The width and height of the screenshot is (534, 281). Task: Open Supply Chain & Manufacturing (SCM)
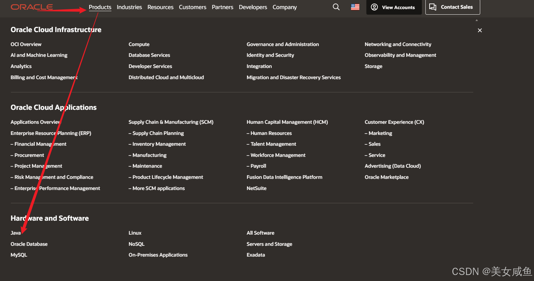171,122
